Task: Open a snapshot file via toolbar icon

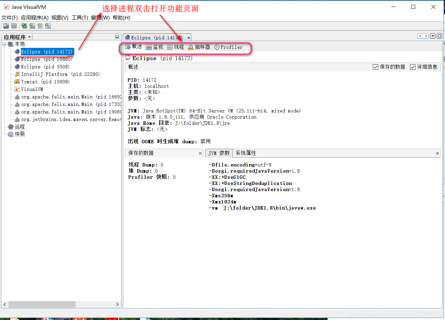Action: (x=6, y=26)
